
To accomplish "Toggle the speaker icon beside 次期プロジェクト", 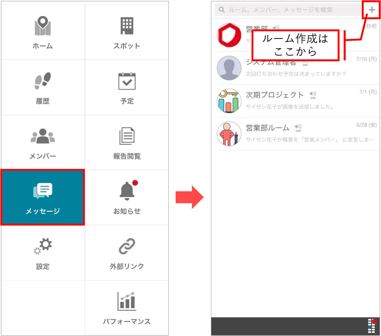I will pyautogui.click(x=313, y=94).
